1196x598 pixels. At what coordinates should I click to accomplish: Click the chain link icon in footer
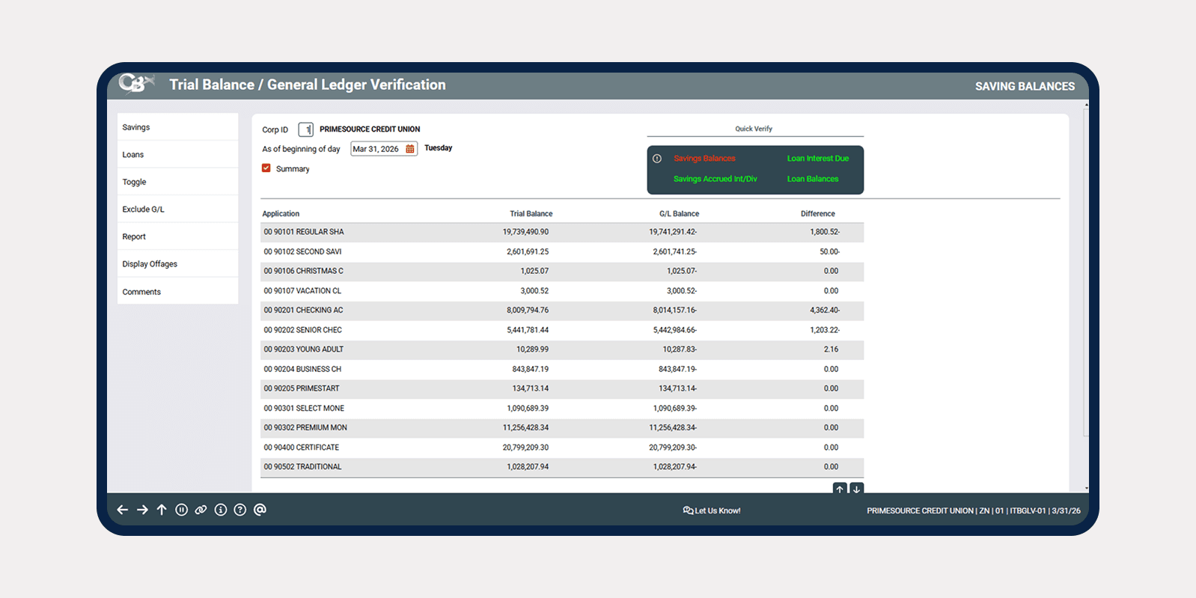(x=201, y=510)
